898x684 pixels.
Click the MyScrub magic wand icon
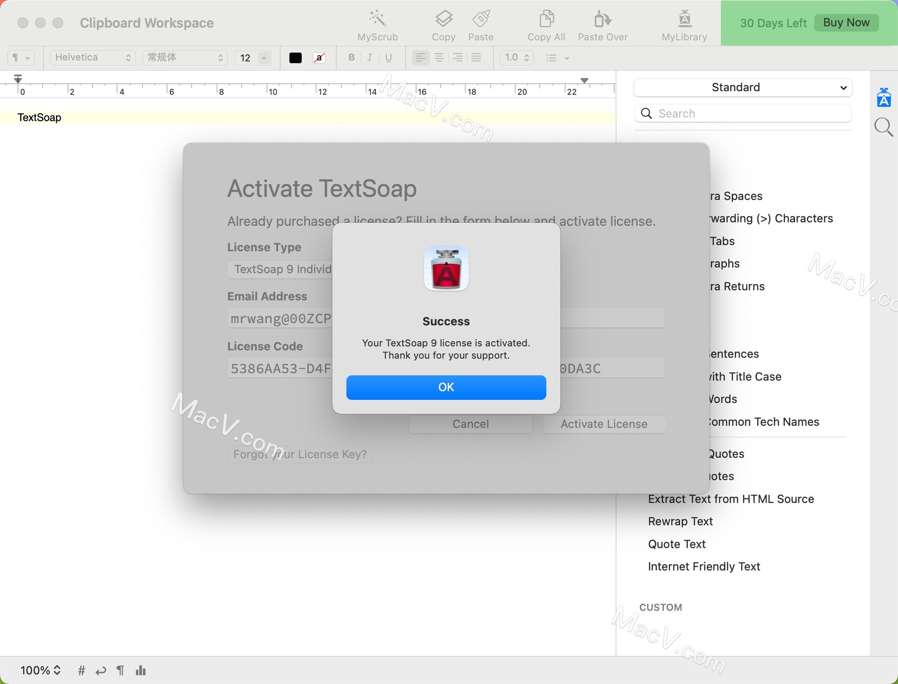point(377,19)
